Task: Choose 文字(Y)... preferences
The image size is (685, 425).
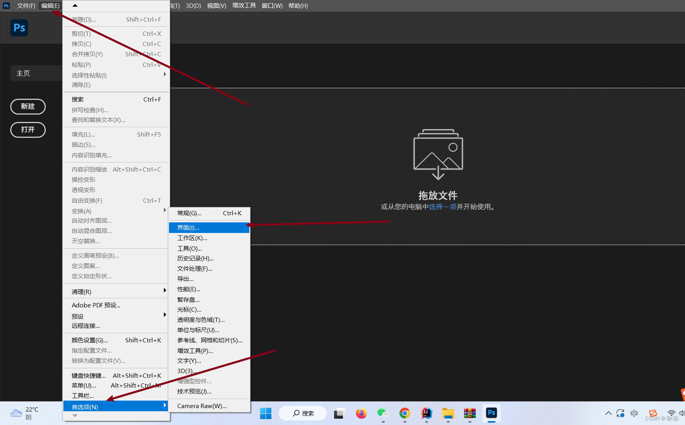Action: point(209,360)
